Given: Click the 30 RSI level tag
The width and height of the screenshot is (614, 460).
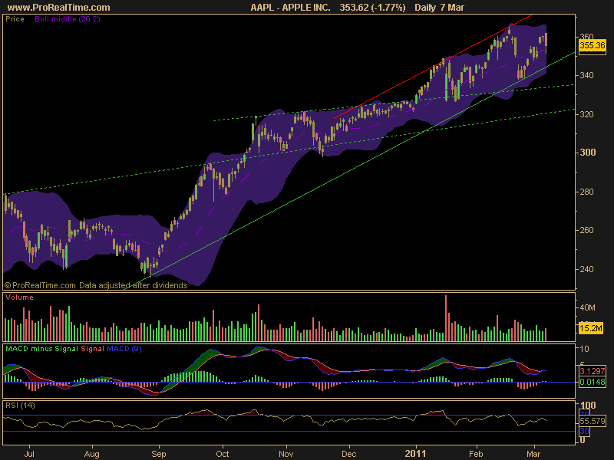Looking at the screenshot, I should [x=584, y=431].
